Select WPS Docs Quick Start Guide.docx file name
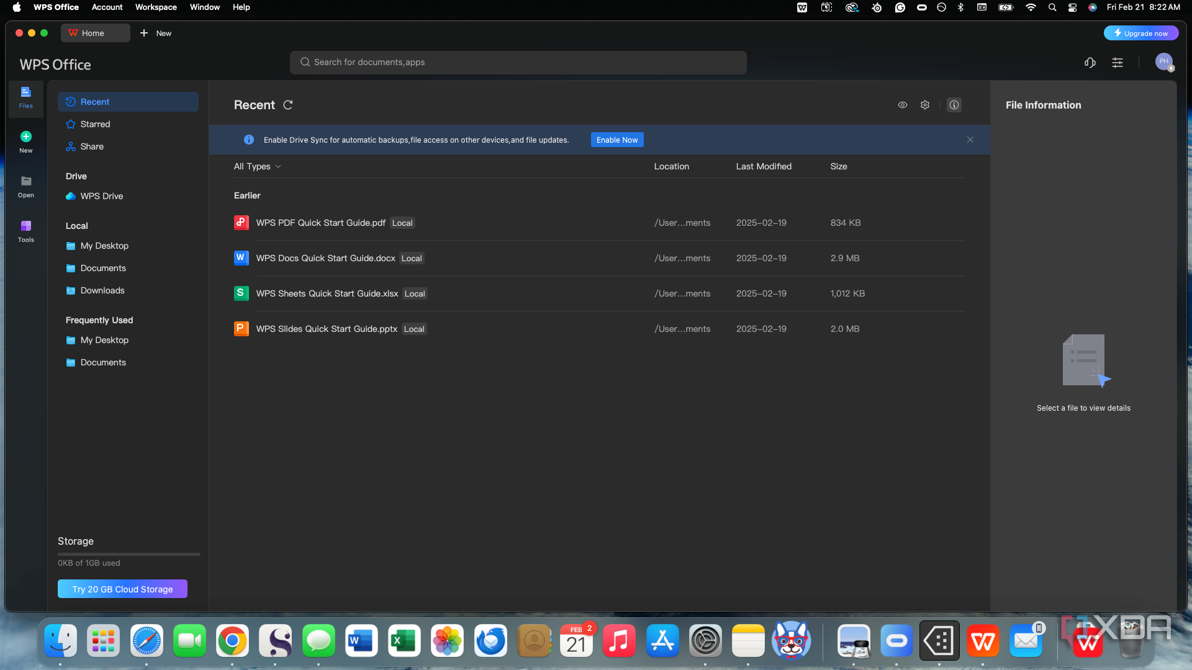 point(326,258)
